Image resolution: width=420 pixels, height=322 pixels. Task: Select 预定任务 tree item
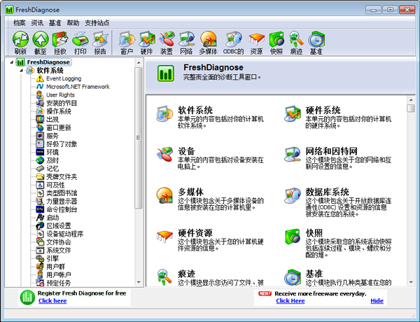59,283
